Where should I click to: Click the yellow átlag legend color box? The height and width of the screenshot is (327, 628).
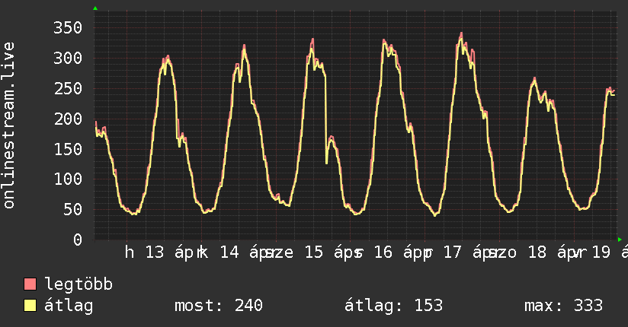(30, 306)
